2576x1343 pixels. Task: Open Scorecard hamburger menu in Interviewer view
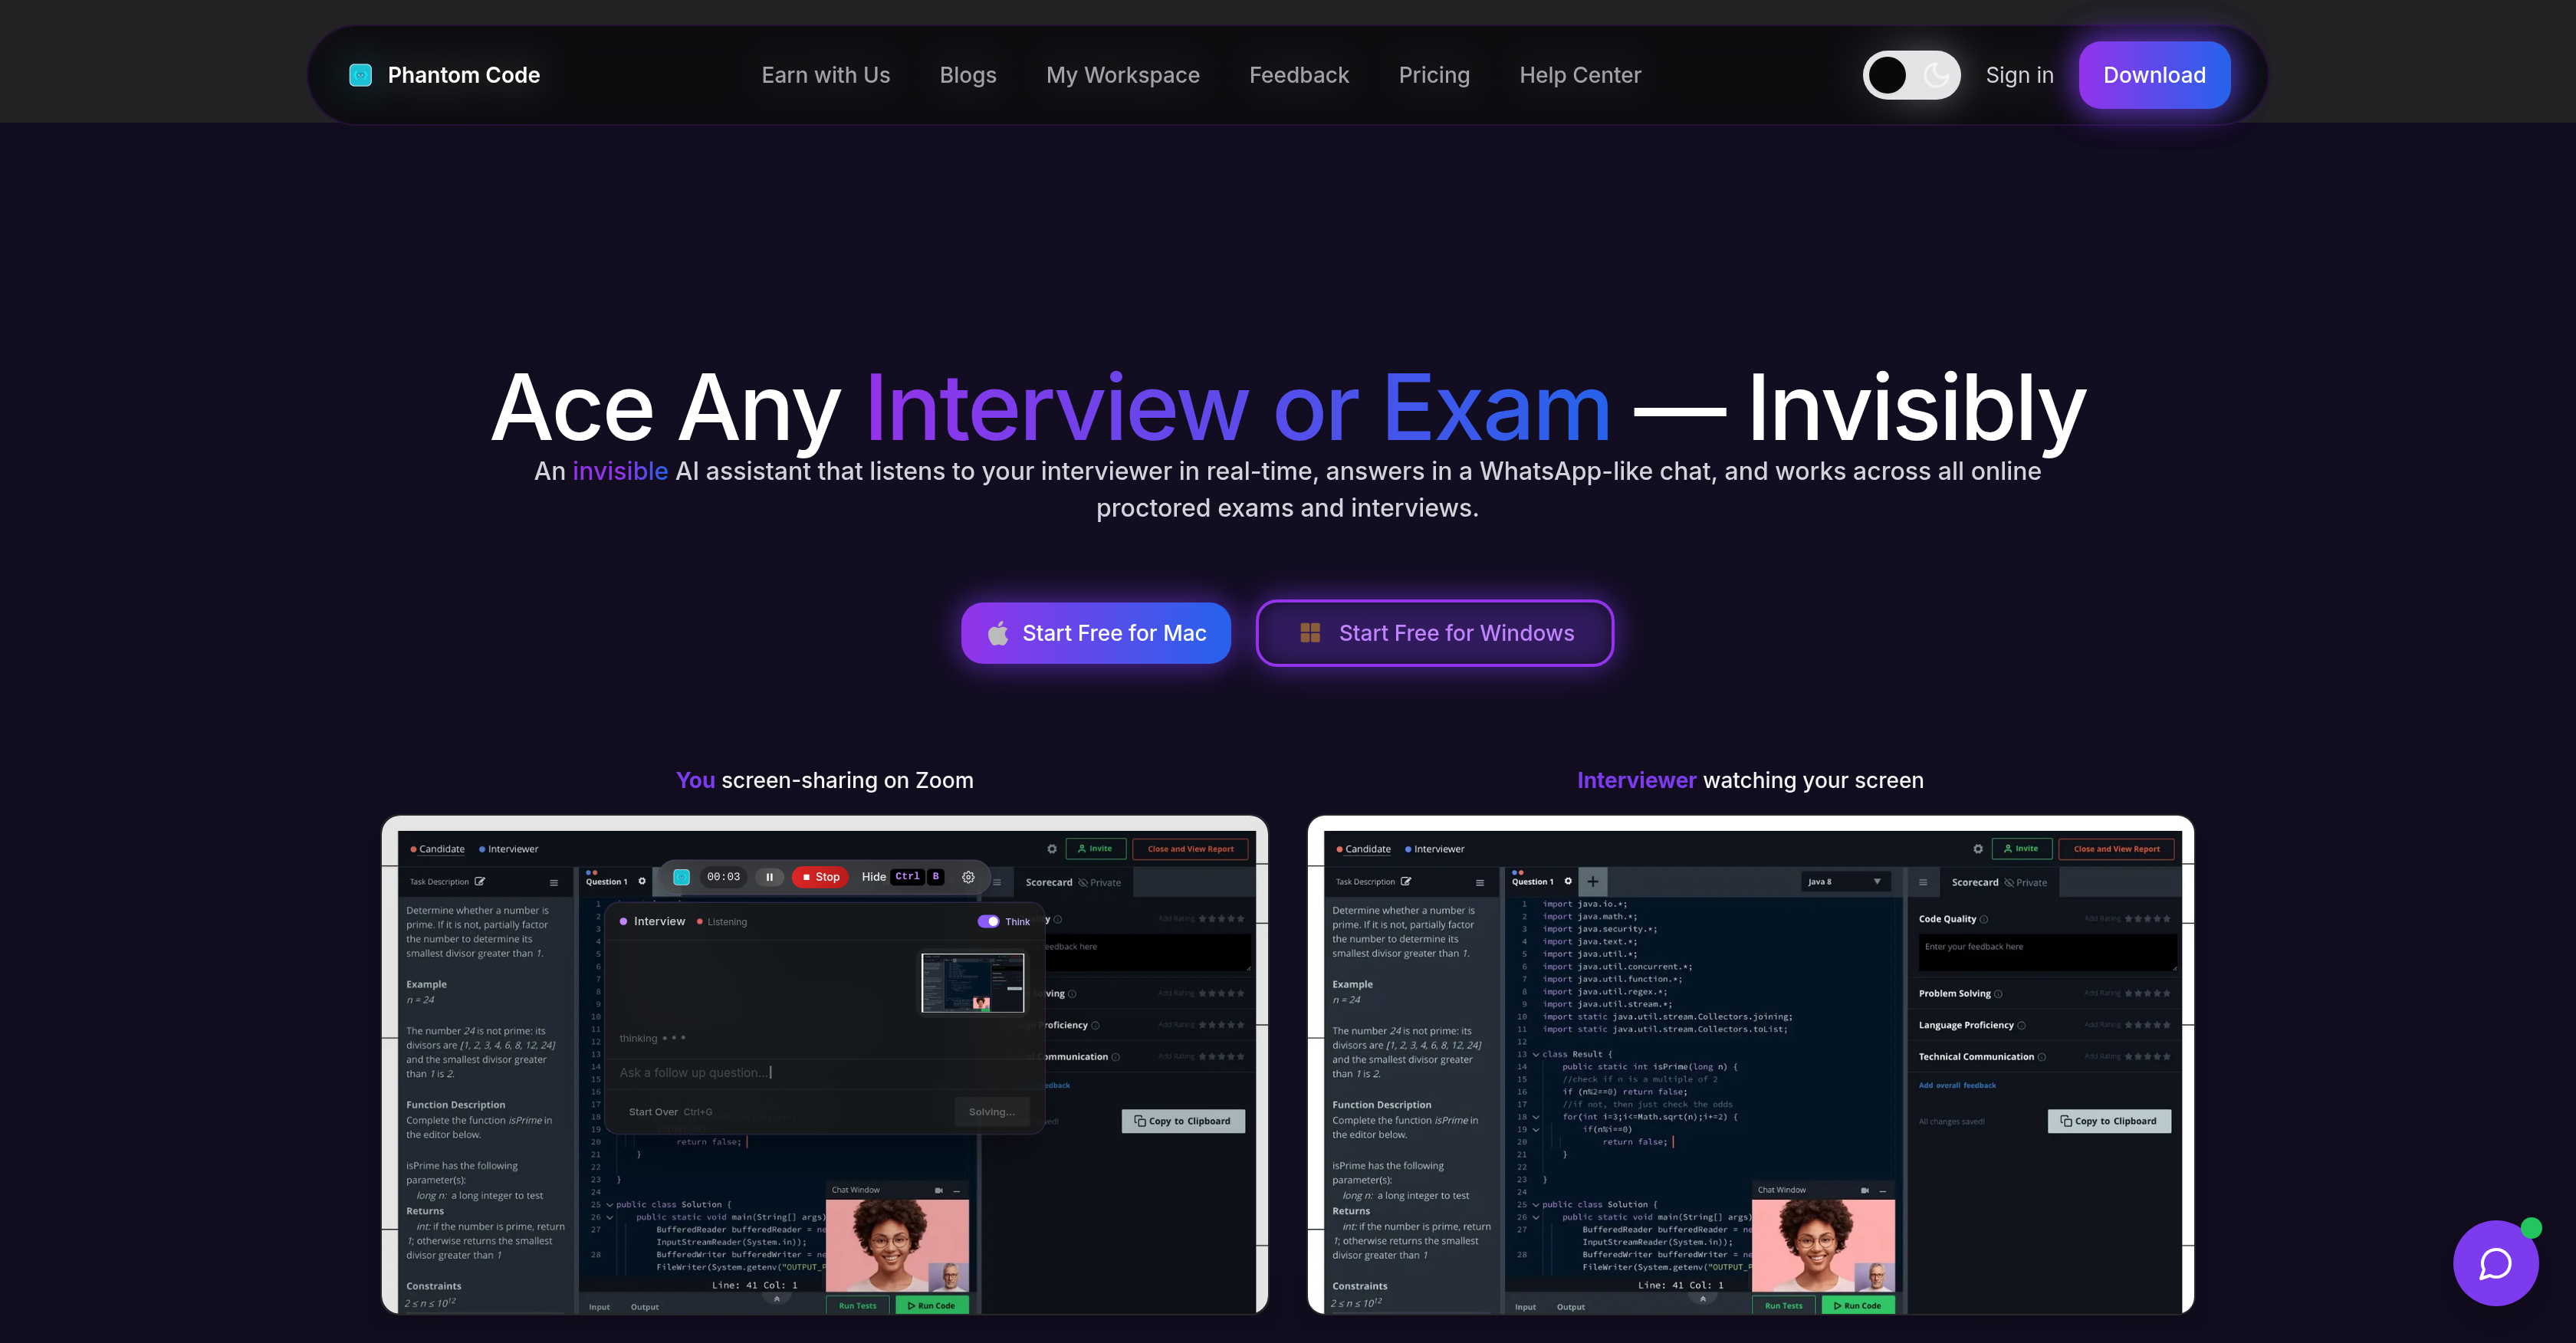1922,883
